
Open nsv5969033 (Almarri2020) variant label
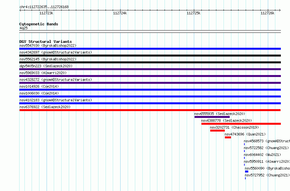coord(43,73)
